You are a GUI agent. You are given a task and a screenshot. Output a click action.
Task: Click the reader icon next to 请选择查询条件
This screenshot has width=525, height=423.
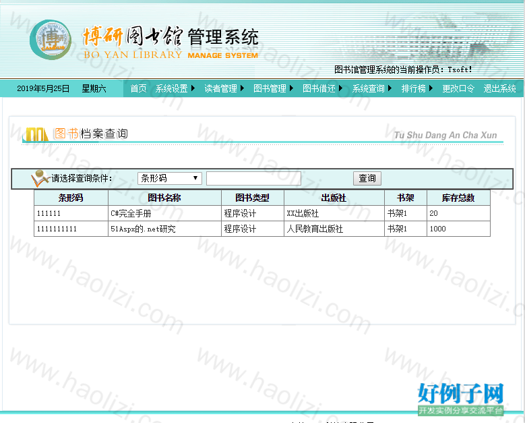point(40,178)
